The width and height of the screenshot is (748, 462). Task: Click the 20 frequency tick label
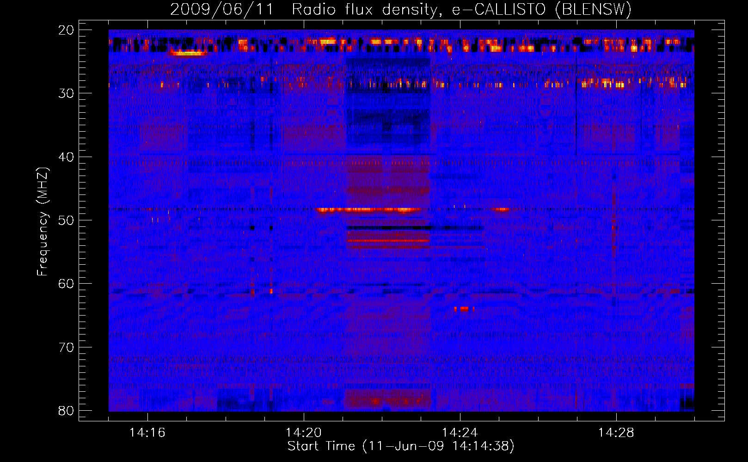(x=66, y=30)
